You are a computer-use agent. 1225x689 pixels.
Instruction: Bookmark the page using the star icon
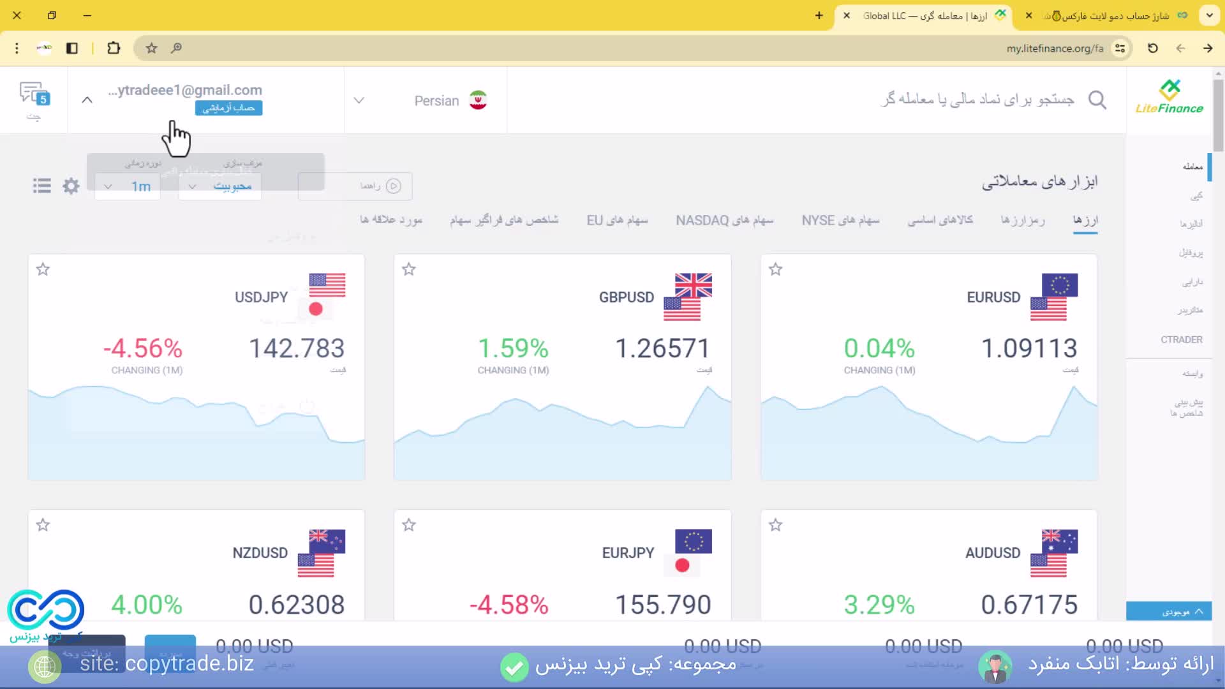[151, 48]
